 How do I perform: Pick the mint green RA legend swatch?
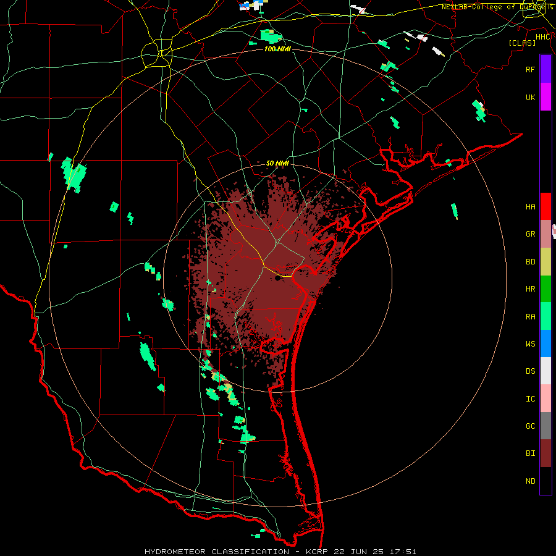pos(545,316)
